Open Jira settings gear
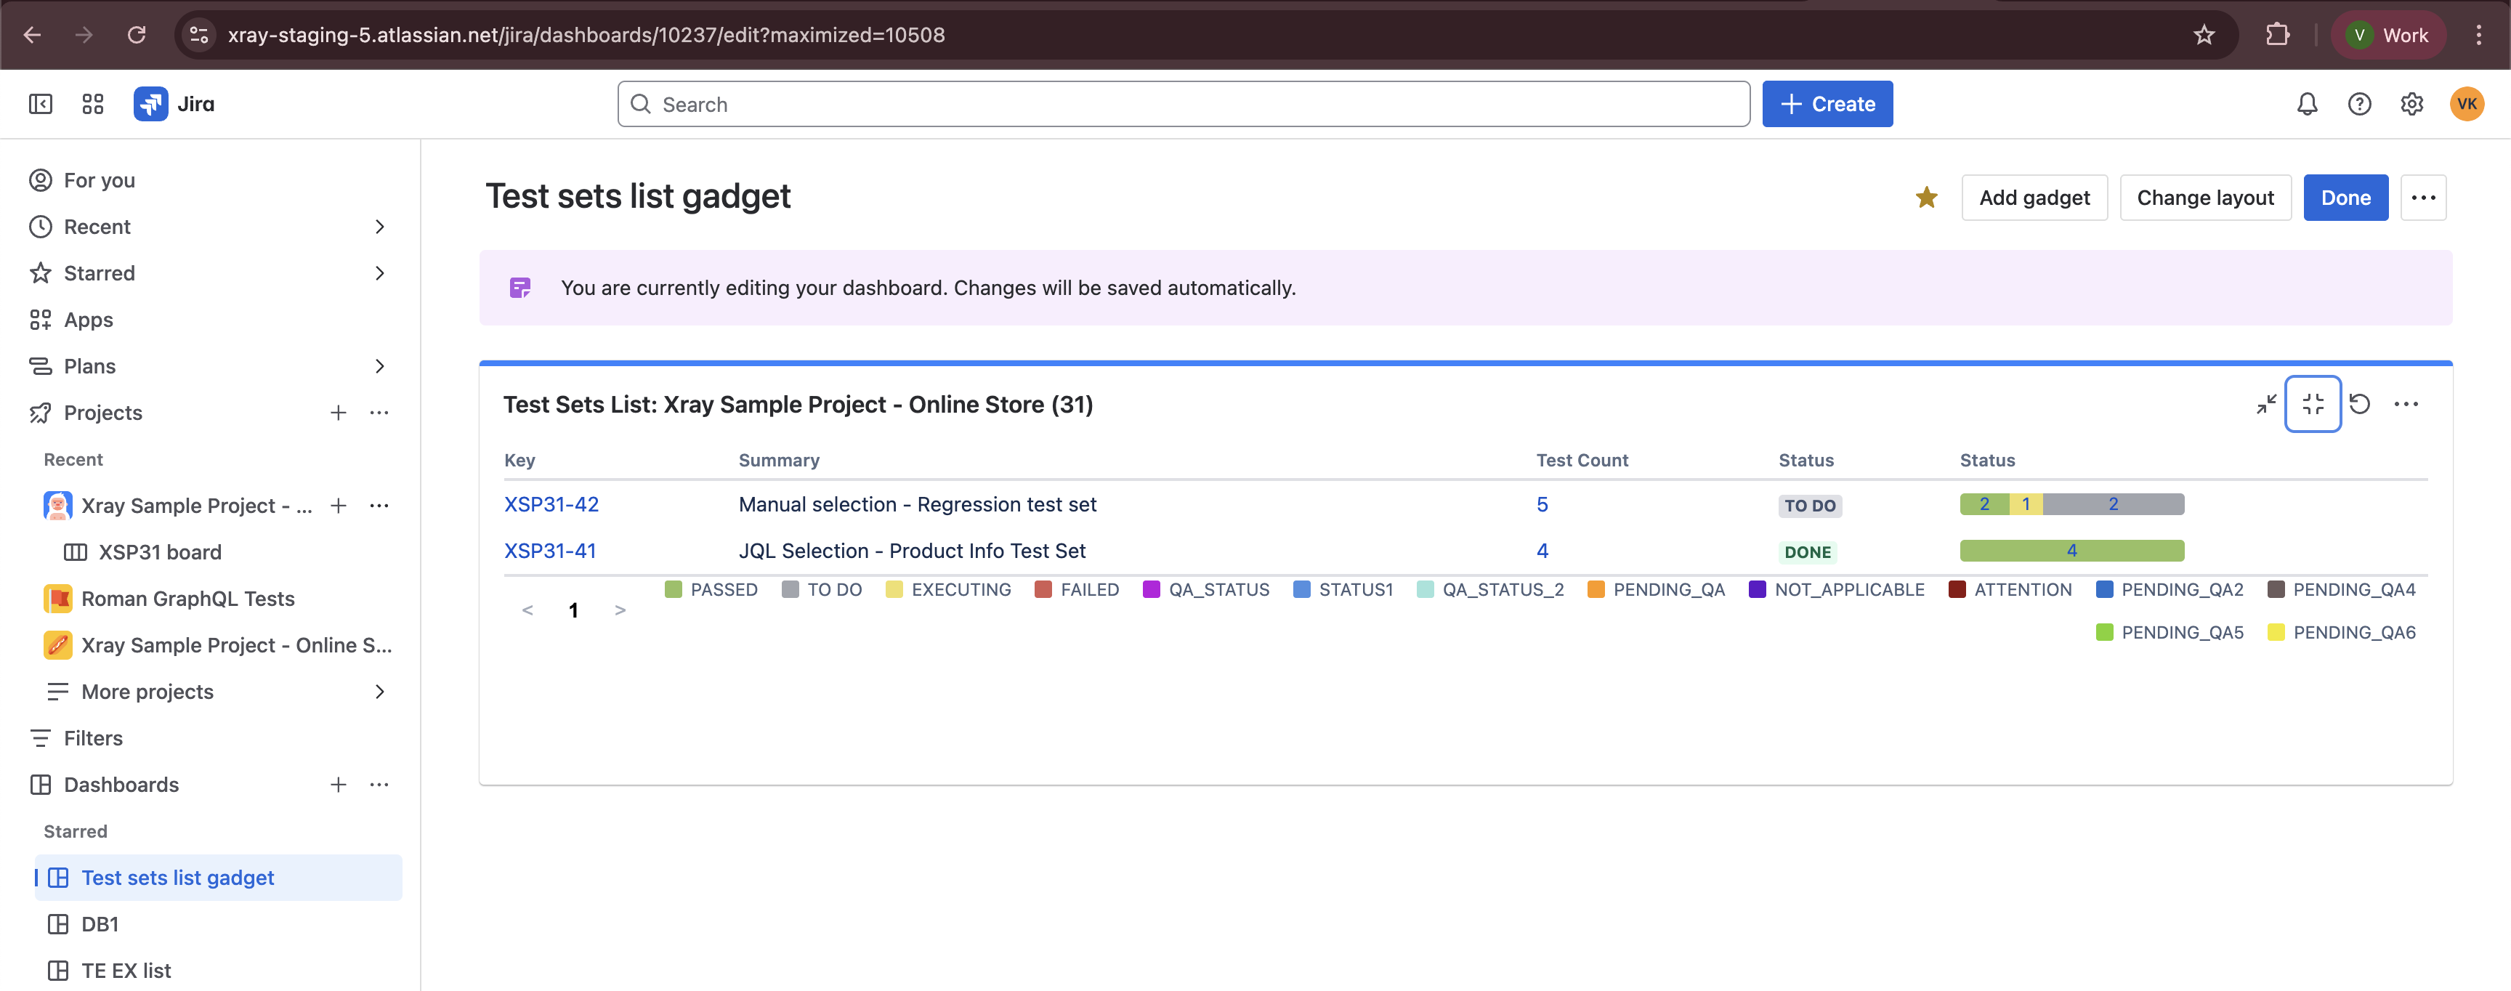This screenshot has height=991, width=2511. tap(2411, 105)
